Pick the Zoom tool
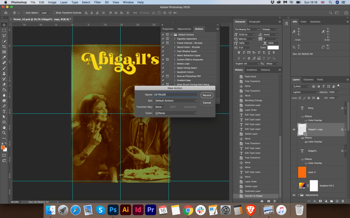This screenshot has height=218, width=350. [x=4, y=133]
